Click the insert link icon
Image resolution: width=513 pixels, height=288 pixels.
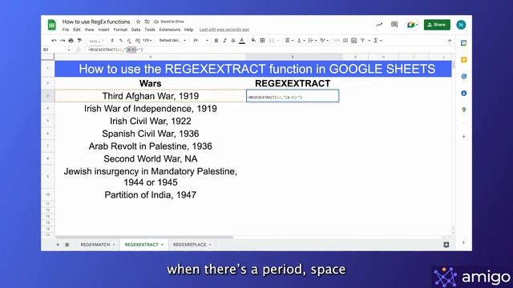[x=337, y=41]
